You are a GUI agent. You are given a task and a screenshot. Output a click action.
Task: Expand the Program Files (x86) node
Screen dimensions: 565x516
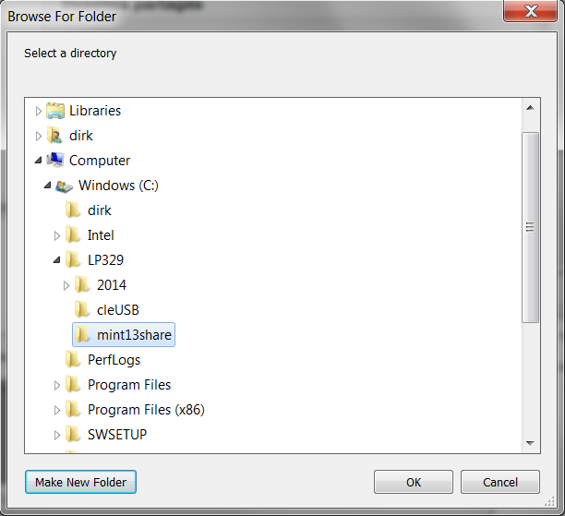point(57,410)
